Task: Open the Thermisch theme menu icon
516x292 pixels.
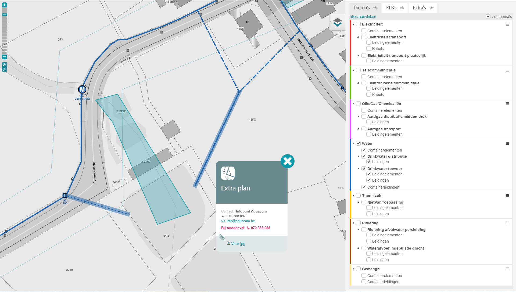Action: point(507,196)
